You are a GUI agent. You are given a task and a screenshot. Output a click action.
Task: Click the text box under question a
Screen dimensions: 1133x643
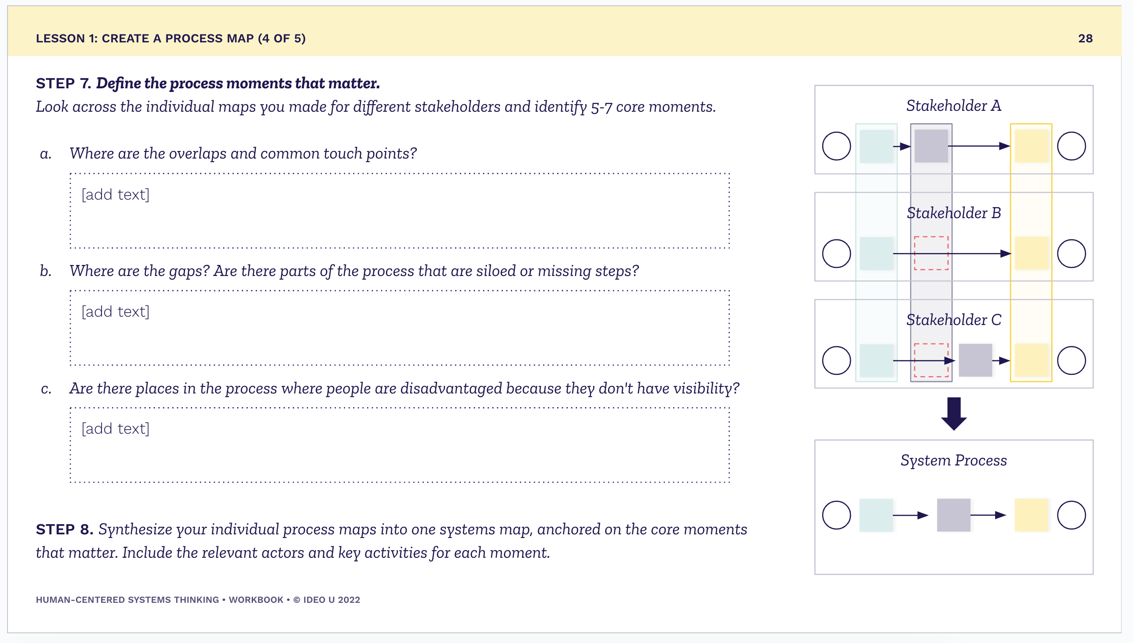400,211
